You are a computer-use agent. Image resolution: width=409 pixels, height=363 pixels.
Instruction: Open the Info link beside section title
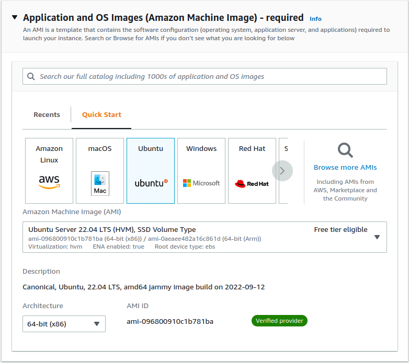[x=315, y=19]
